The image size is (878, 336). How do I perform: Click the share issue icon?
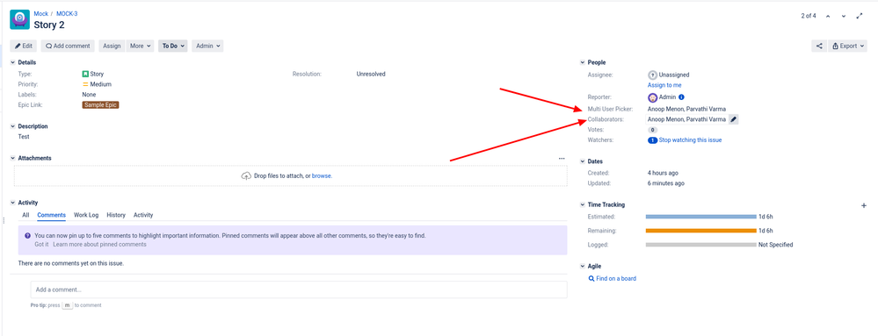[x=819, y=46]
